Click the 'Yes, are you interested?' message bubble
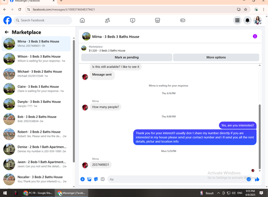Viewport: 268px width, 197px height. click(237, 125)
